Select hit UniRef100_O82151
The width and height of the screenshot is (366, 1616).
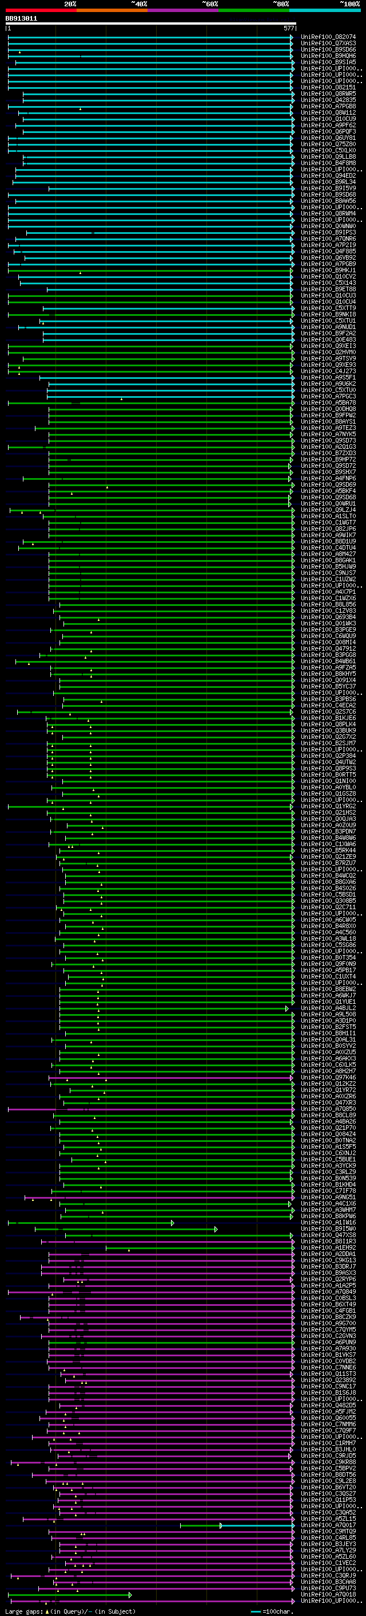point(328,87)
